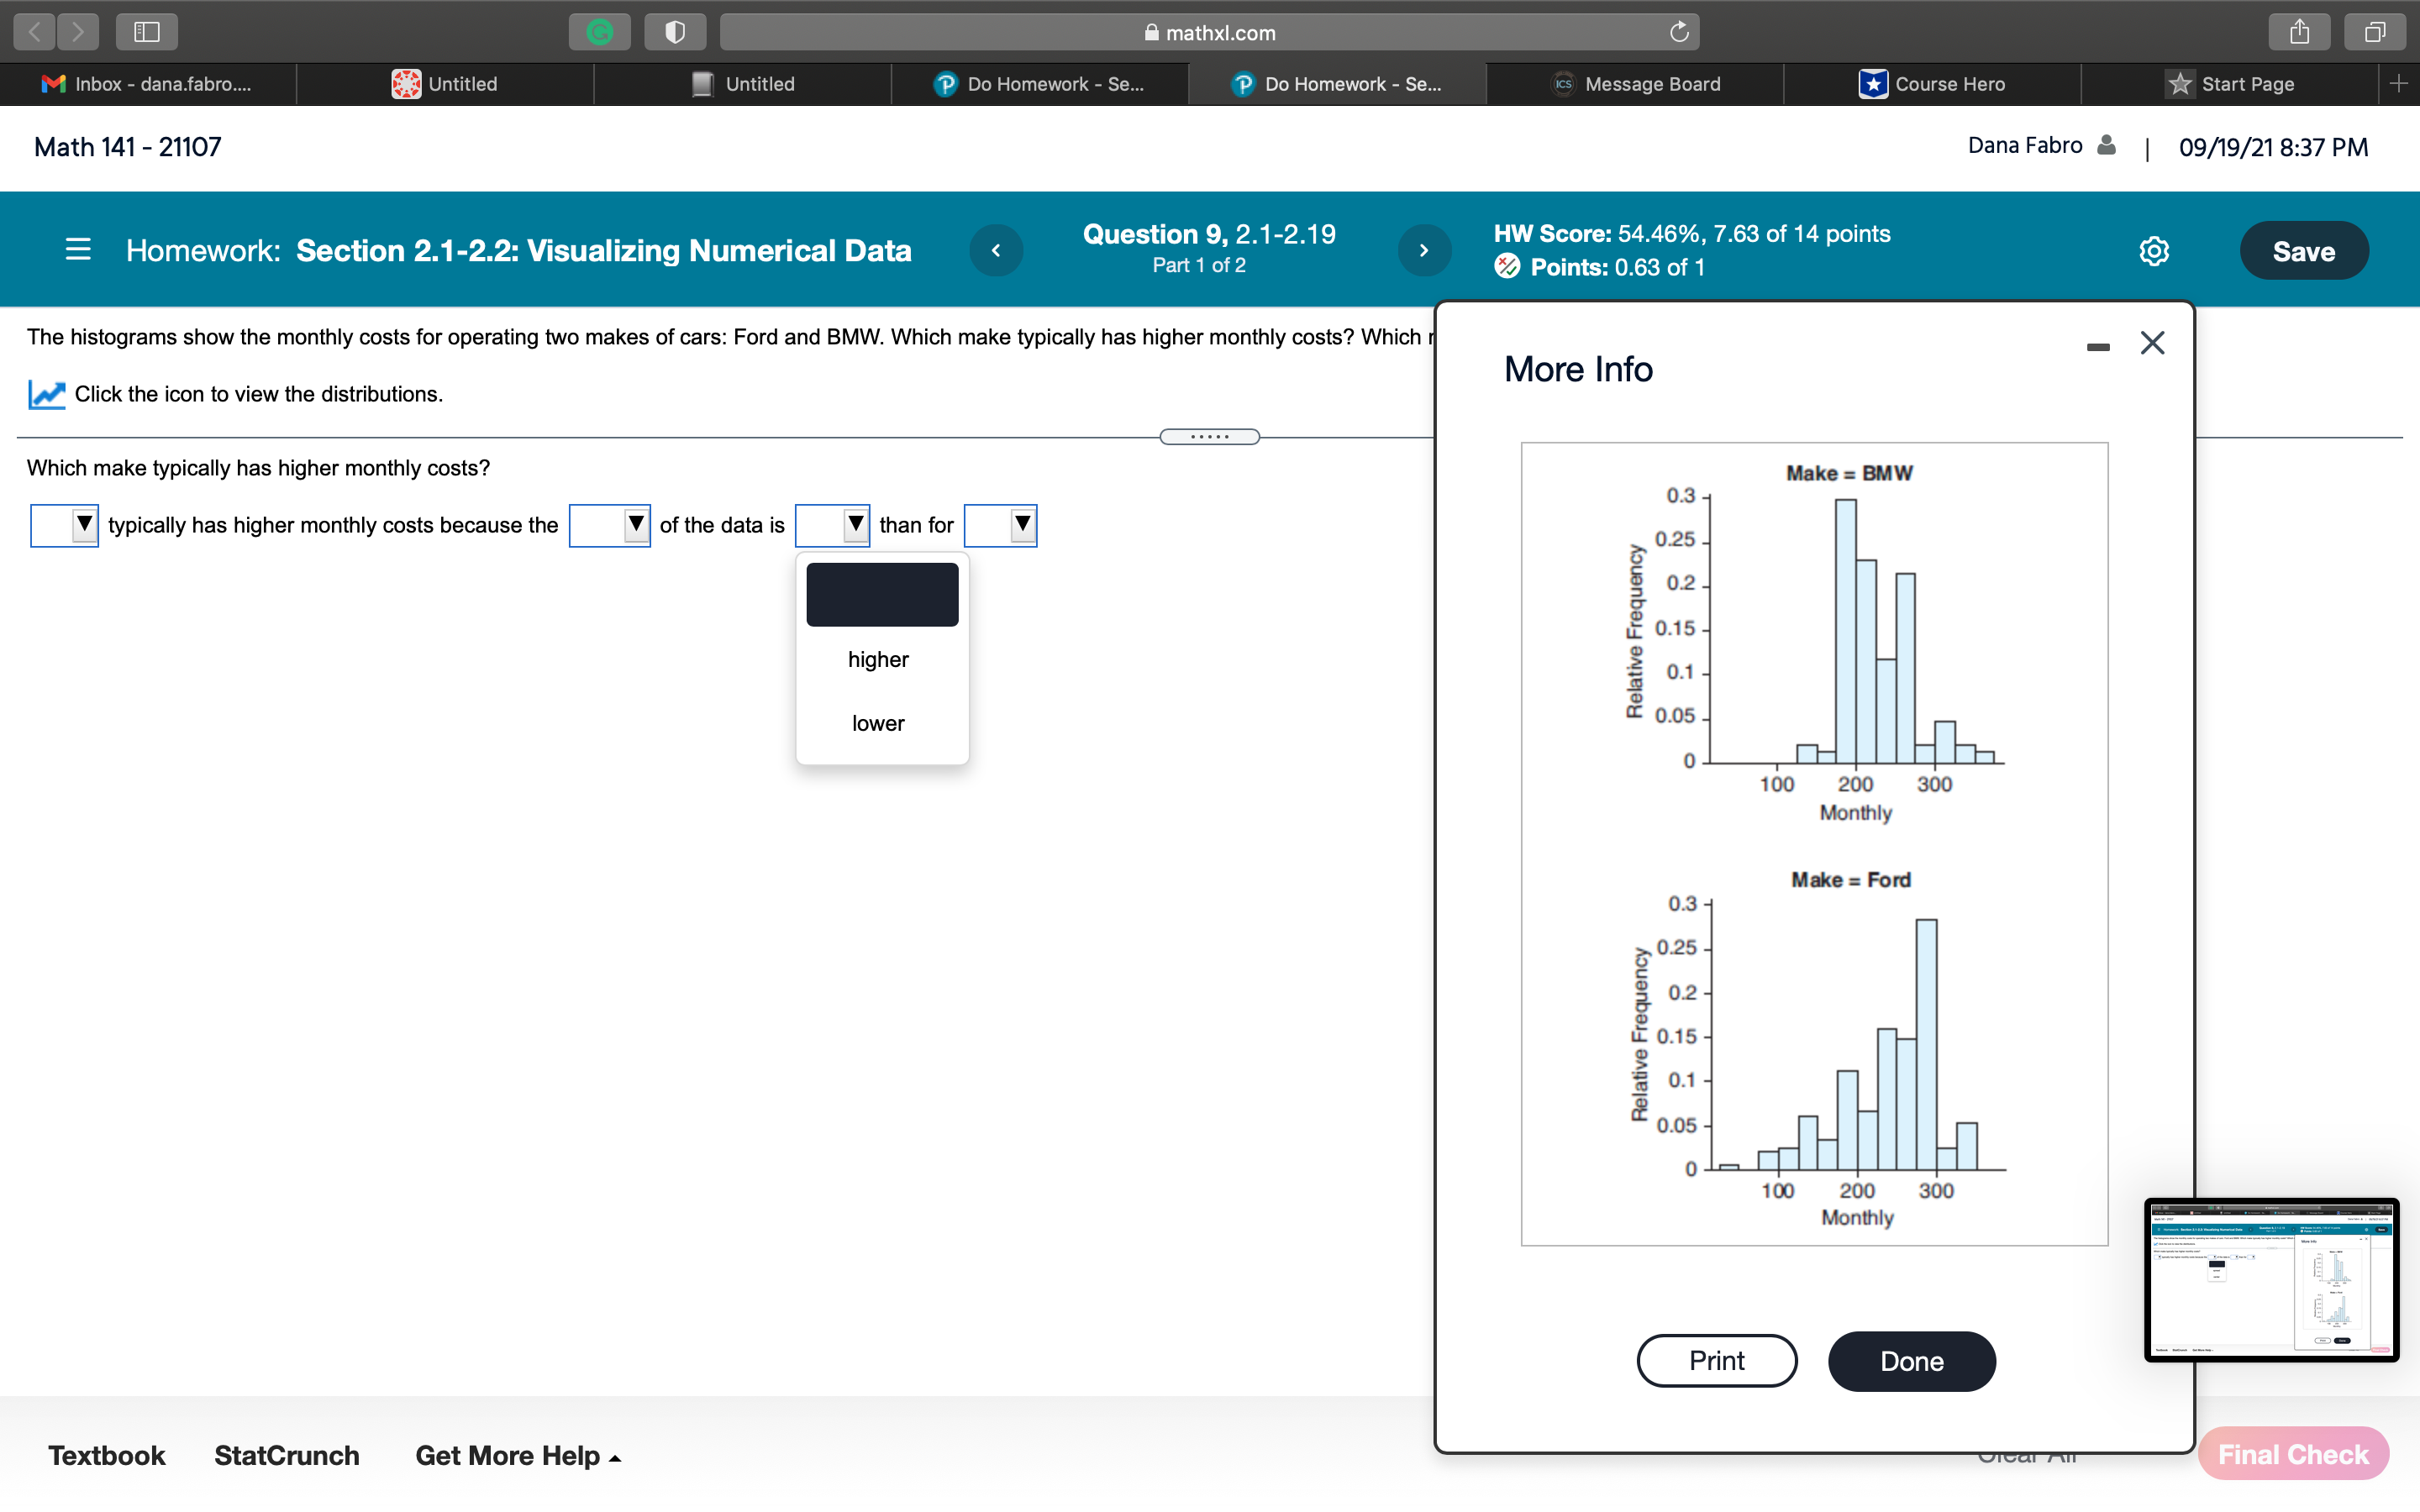The height and width of the screenshot is (1512, 2420).
Task: Open dropdown after 'than for'
Action: tap(1001, 525)
